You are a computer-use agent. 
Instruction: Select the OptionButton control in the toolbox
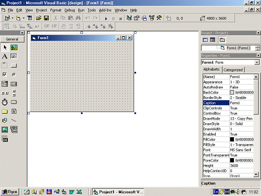point(14,74)
